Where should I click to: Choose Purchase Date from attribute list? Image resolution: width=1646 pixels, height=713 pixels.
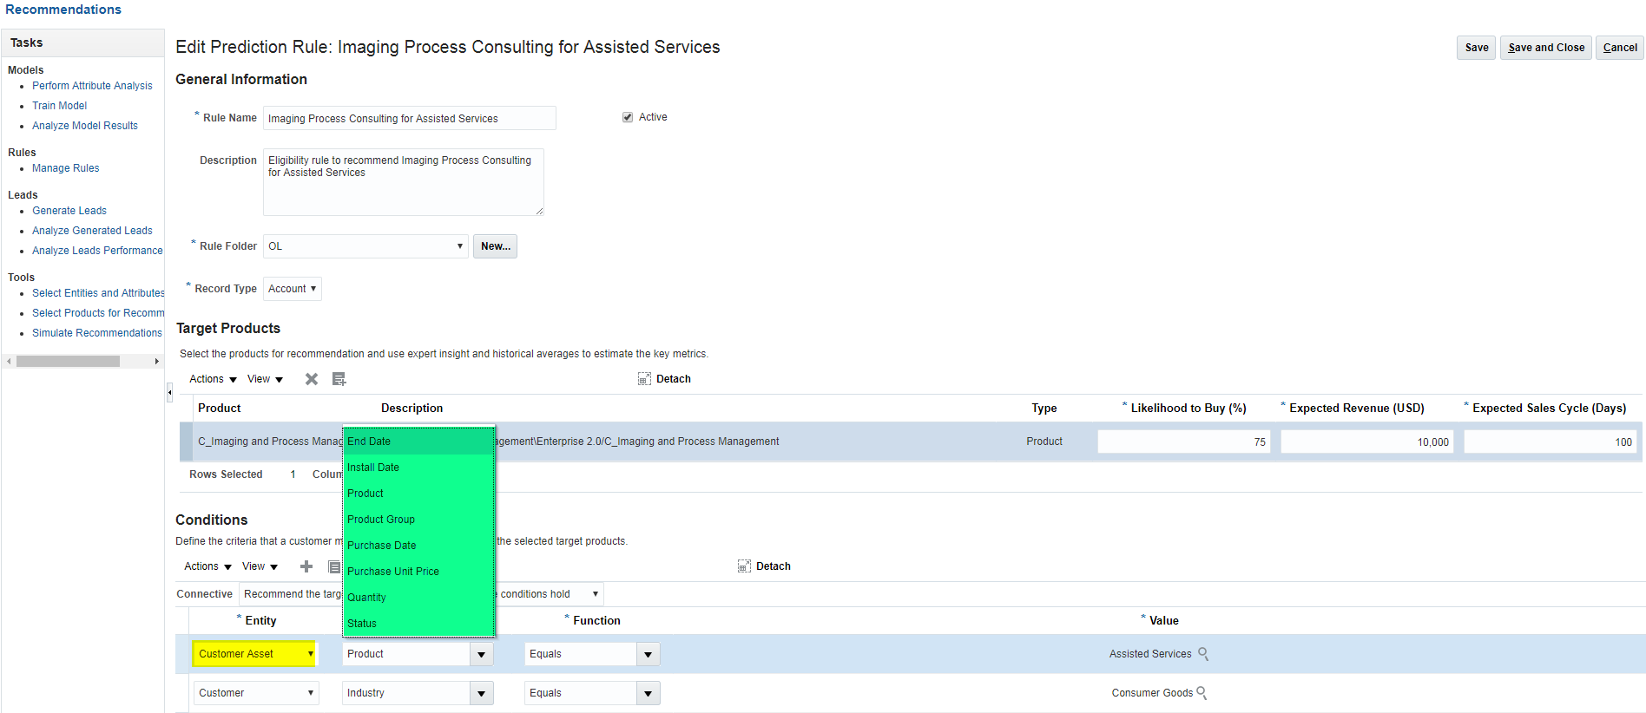tap(418, 546)
